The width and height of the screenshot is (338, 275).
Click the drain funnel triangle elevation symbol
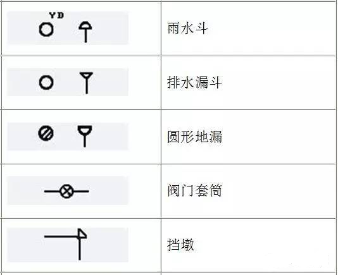point(87,83)
